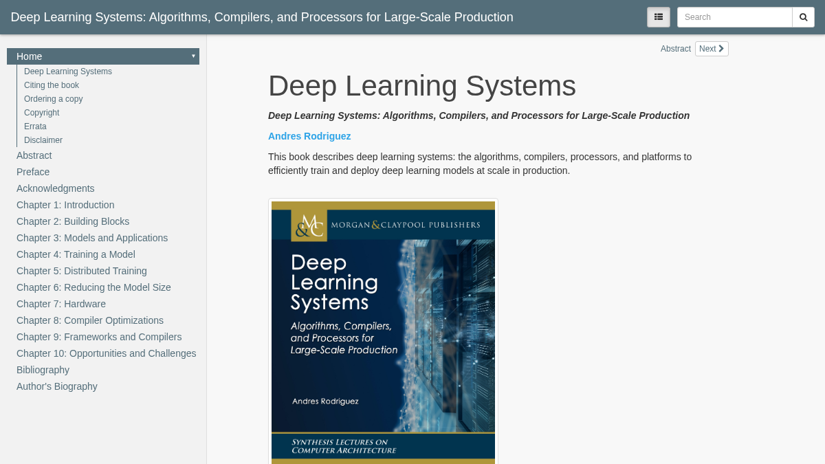The image size is (825, 464).
Task: Click the site title in header bar
Action: point(262,17)
